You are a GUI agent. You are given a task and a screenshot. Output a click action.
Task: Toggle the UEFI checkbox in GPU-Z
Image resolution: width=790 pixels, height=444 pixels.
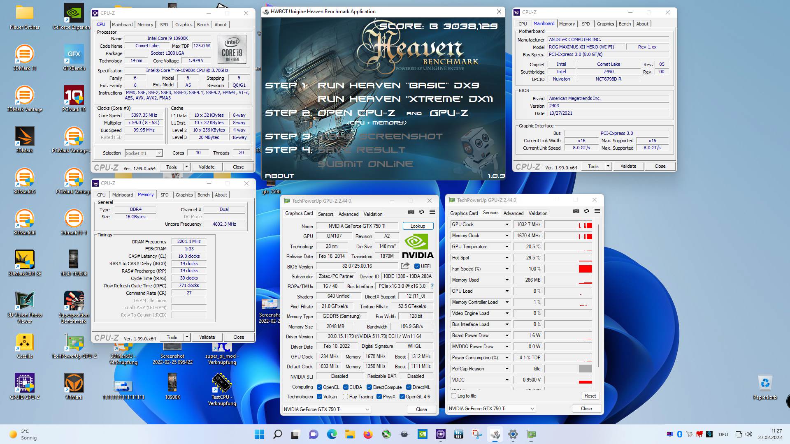click(417, 266)
